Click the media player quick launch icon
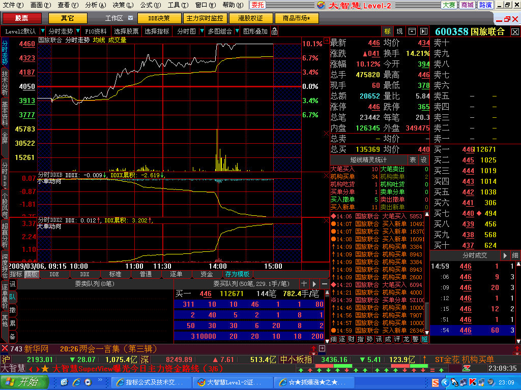Image resolution: width=521 pixels, height=390 pixels. click(x=88, y=382)
